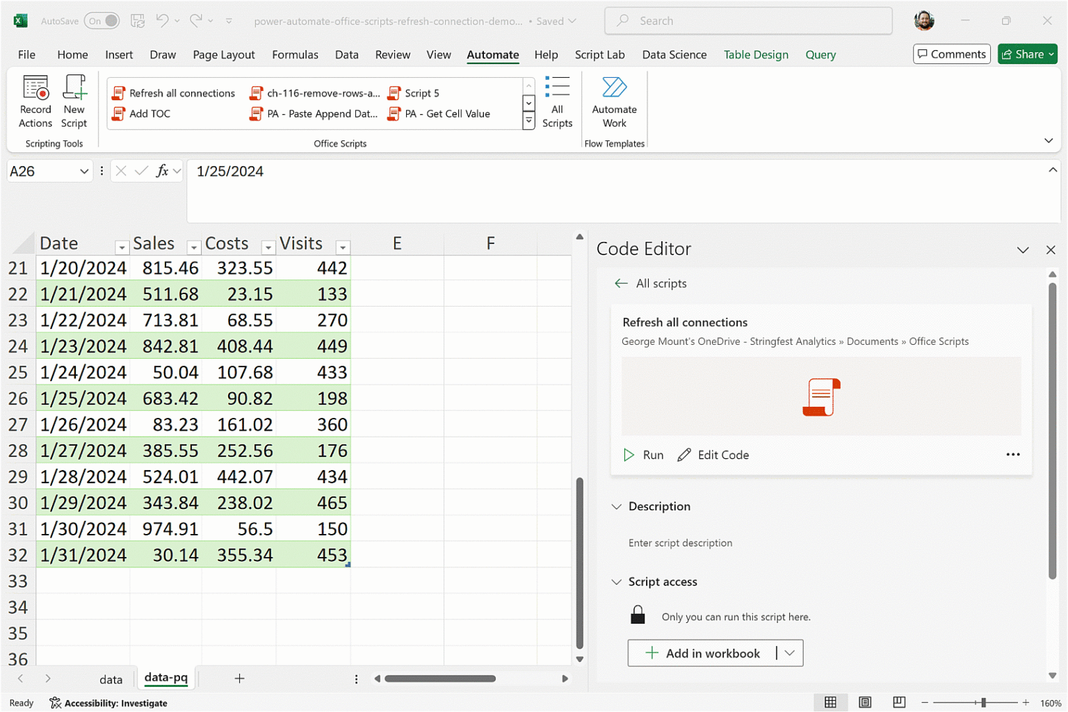Expand the Name Box dropdown
Screen dimensions: 1068x712
click(x=84, y=171)
